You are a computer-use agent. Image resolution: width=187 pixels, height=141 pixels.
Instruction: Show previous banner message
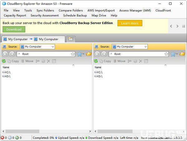click(x=171, y=26)
